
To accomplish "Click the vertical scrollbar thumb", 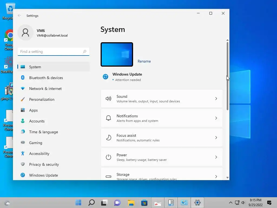I will 227,76.
